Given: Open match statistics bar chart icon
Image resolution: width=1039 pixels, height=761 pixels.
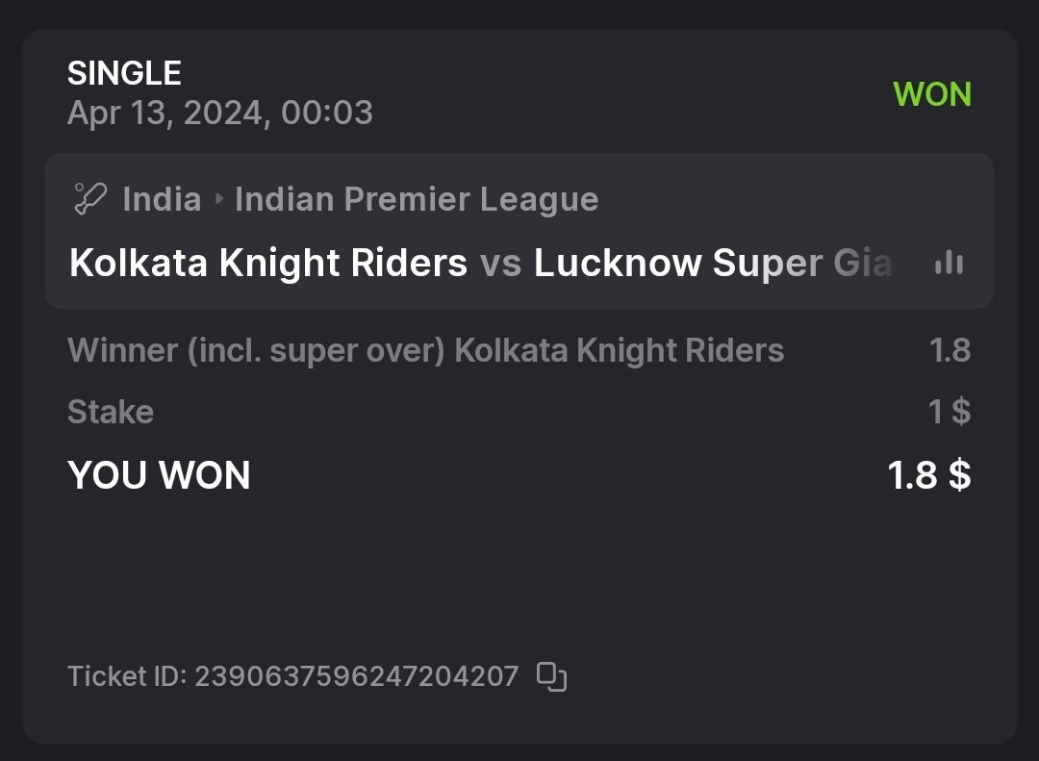Looking at the screenshot, I should tap(949, 263).
